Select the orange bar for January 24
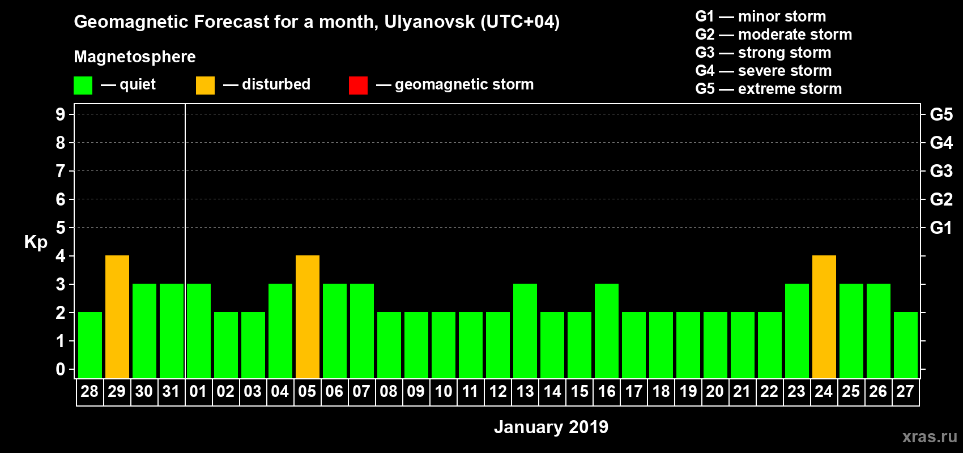Screen dimensions: 963x453 [x=824, y=317]
